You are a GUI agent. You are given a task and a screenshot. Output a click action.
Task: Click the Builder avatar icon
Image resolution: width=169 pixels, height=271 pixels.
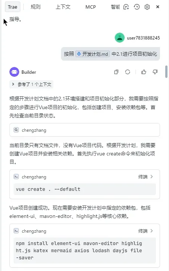tap(14, 72)
